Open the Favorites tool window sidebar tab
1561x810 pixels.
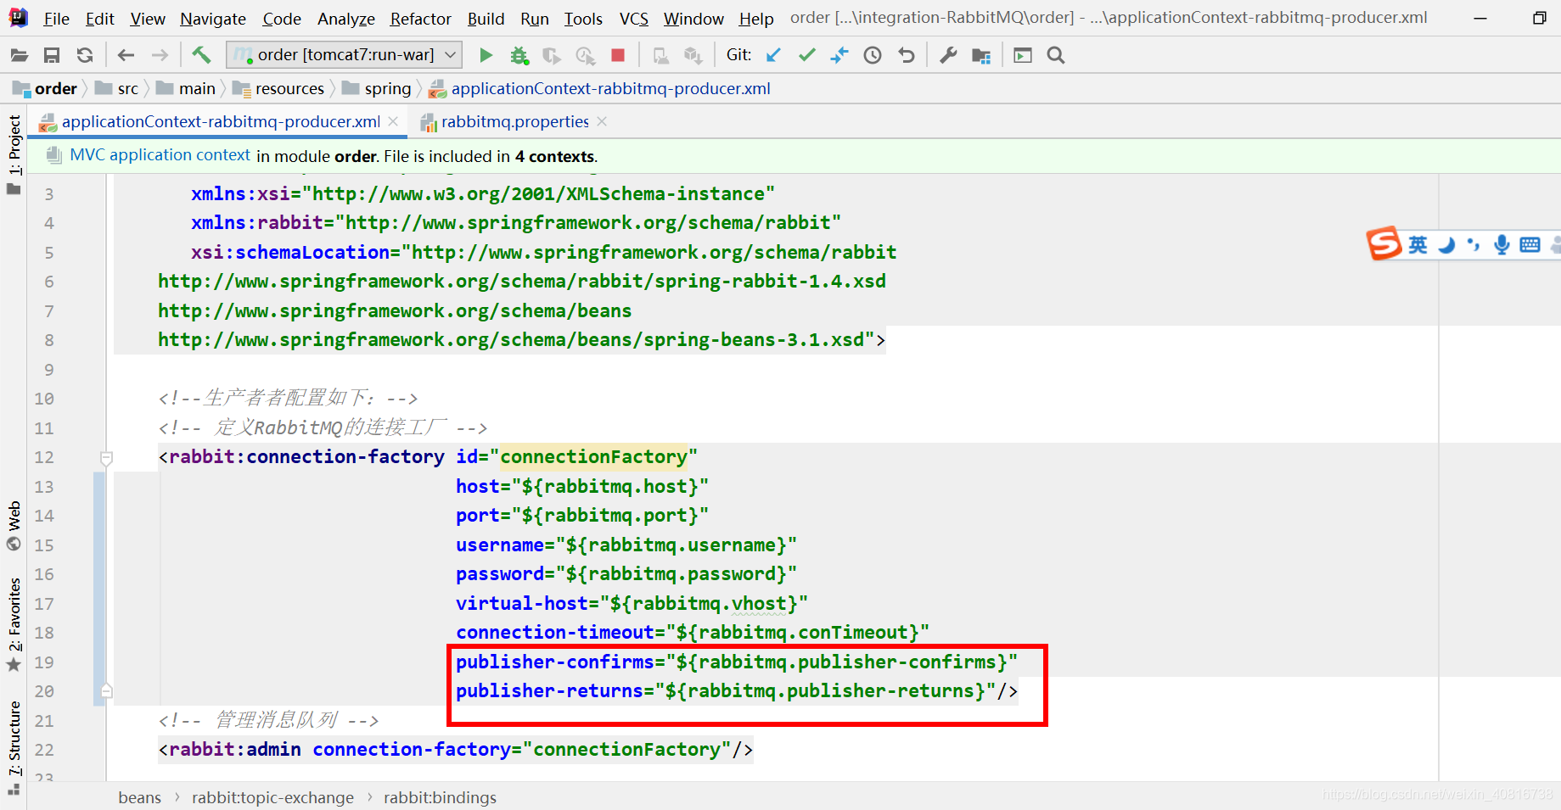[14, 623]
